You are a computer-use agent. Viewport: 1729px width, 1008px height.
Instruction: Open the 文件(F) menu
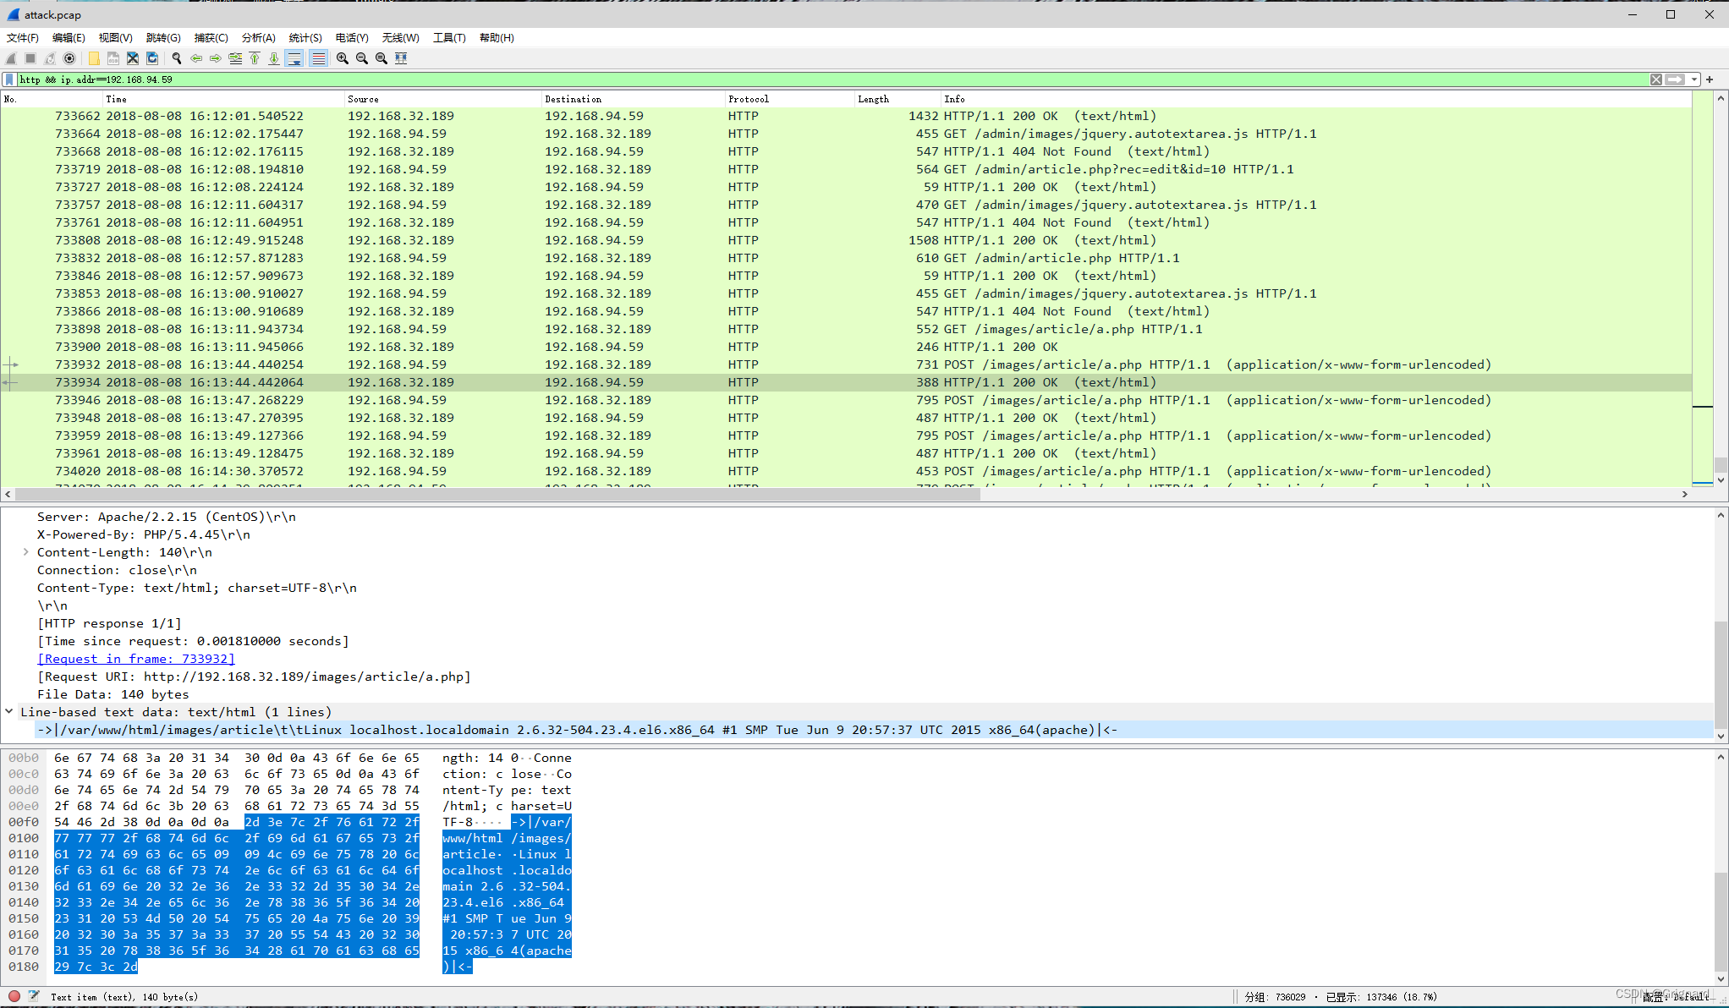23,38
